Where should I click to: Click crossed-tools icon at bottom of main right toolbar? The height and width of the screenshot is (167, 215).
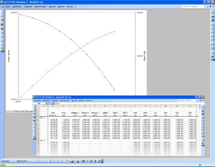tap(213, 57)
